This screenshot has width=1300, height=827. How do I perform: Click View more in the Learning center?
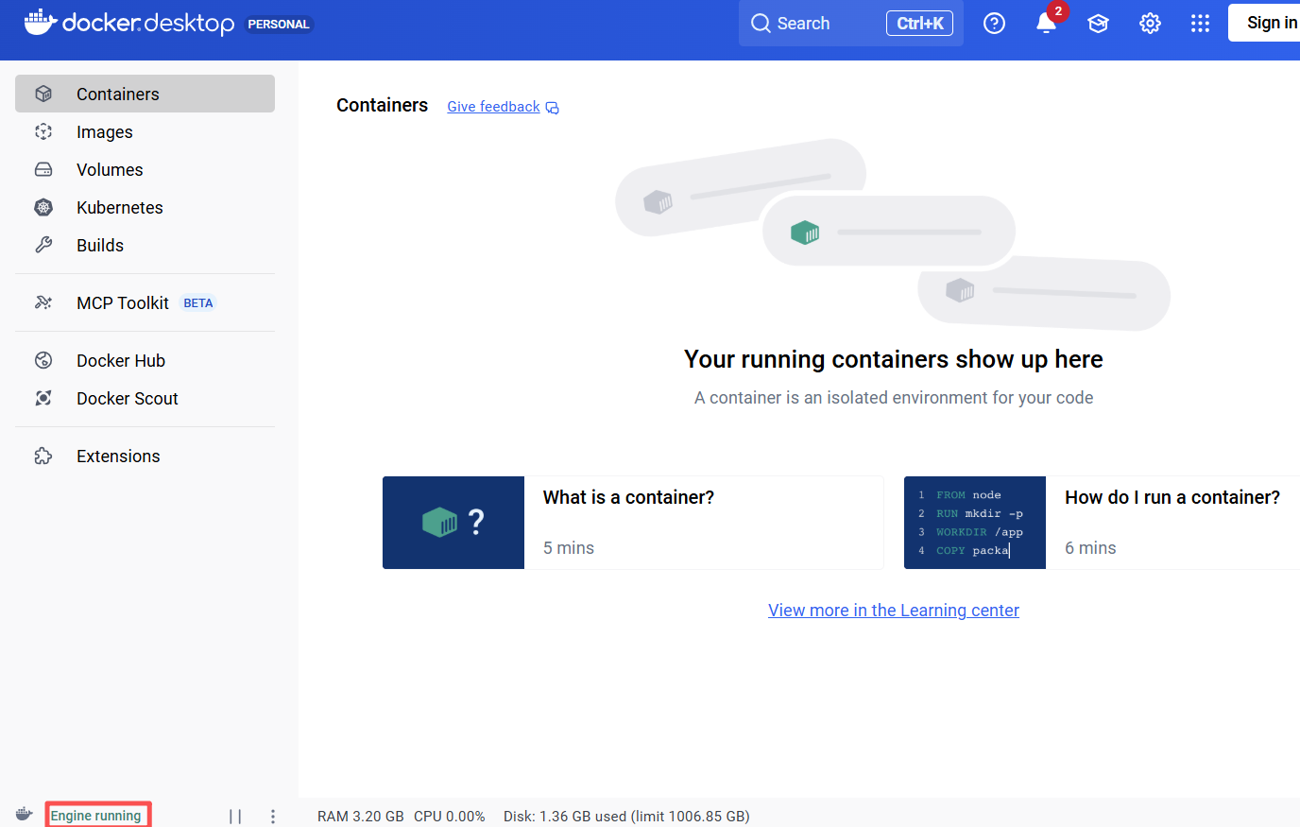click(x=894, y=611)
